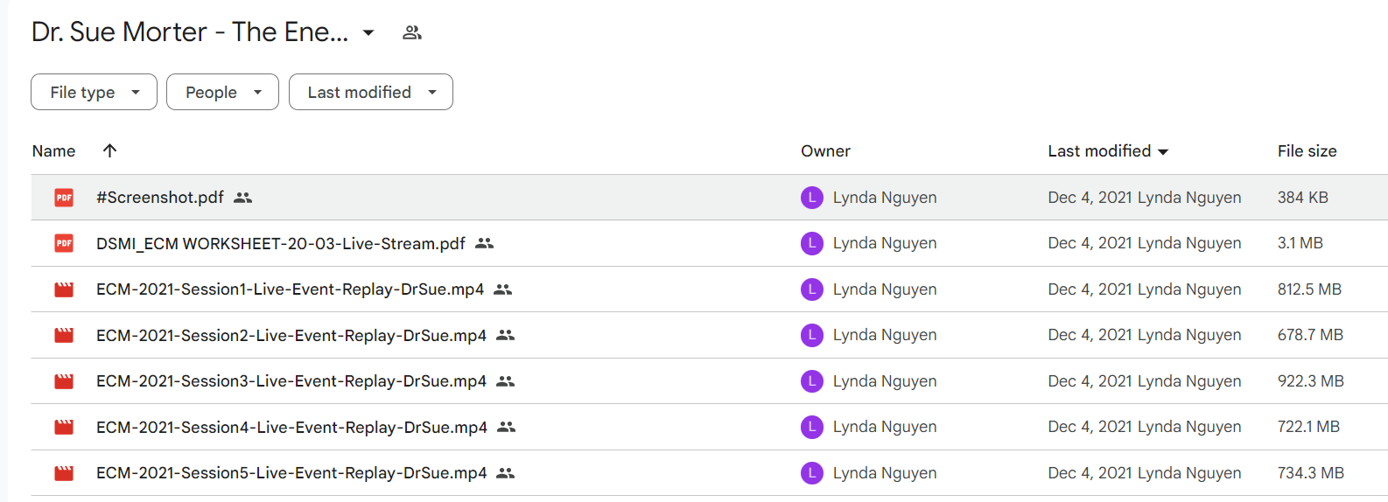This screenshot has width=1388, height=502.
Task: Click the Last modified column header
Action: click(1108, 150)
